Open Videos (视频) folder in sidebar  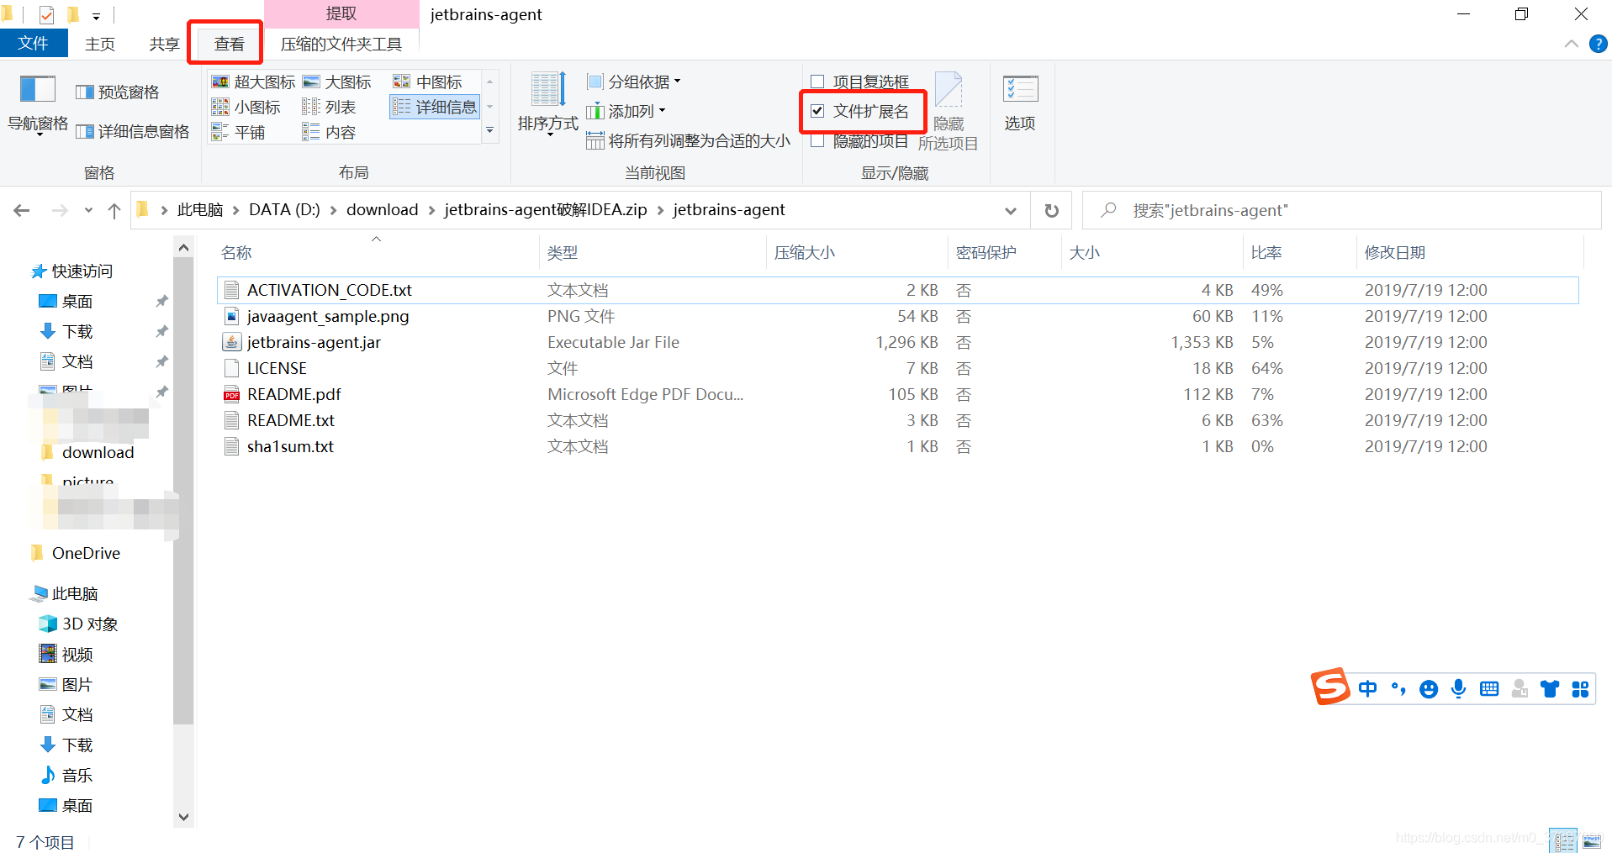[66, 654]
